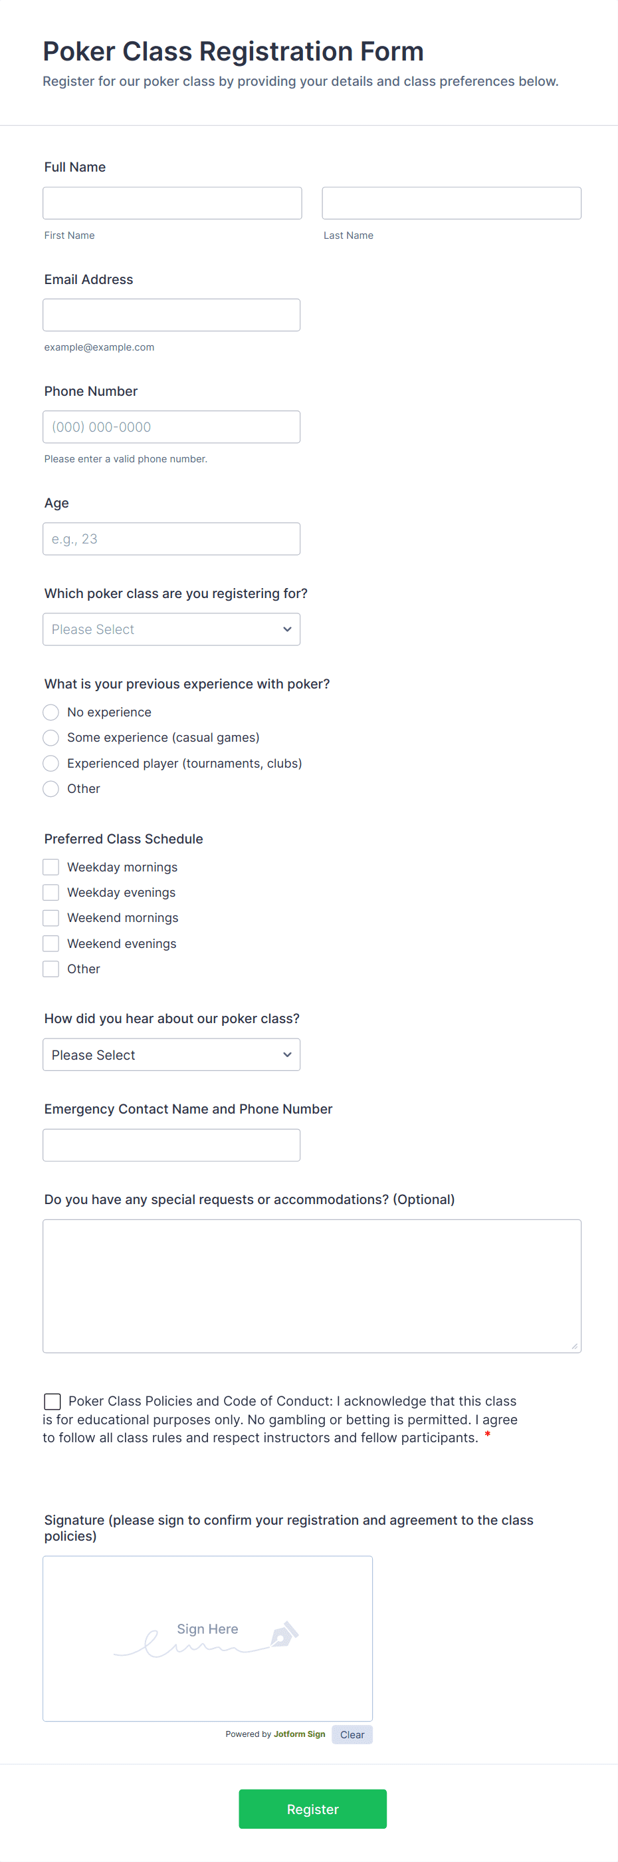Click the Email Address text box
Viewport: 618px width, 1862px height.
(171, 315)
